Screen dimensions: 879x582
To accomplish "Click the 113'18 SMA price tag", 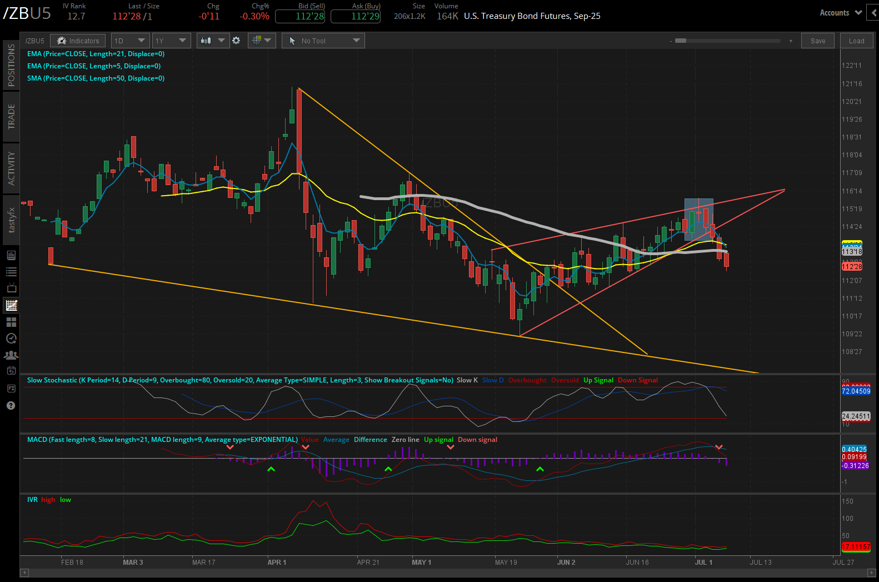I will click(x=852, y=252).
